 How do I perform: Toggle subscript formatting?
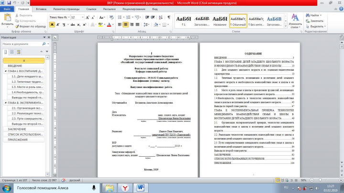coord(78,24)
